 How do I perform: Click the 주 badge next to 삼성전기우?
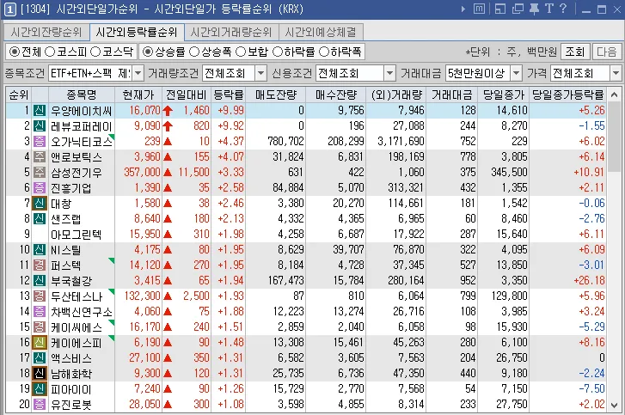39,173
